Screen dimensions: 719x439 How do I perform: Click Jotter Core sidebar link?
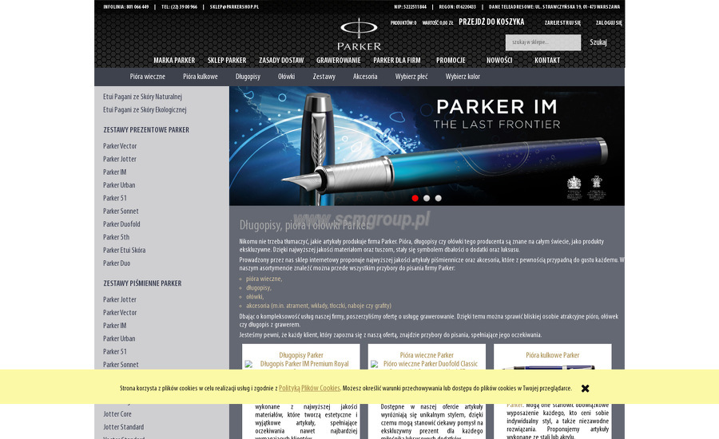[117, 413]
